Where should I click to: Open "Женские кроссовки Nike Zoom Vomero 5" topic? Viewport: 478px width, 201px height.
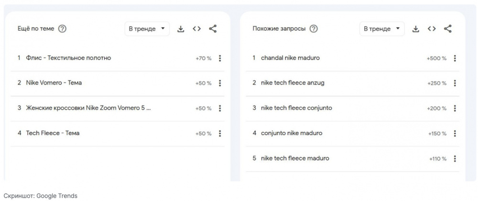tap(88, 108)
